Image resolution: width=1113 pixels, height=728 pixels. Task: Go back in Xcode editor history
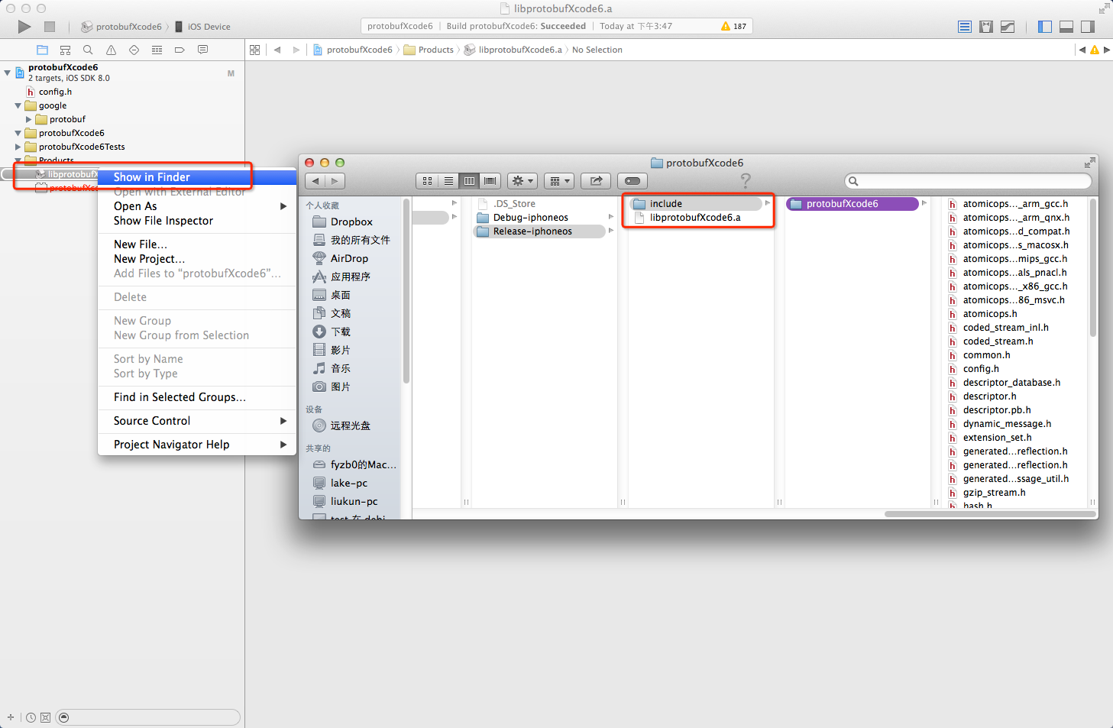(277, 50)
